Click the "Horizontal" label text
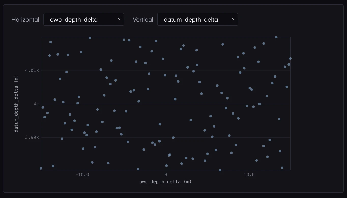This screenshot has width=347, height=198. tap(25, 20)
